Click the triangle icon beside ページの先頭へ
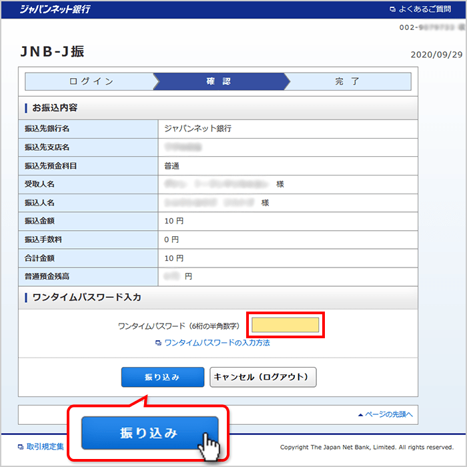This screenshot has width=467, height=467. 360,415
